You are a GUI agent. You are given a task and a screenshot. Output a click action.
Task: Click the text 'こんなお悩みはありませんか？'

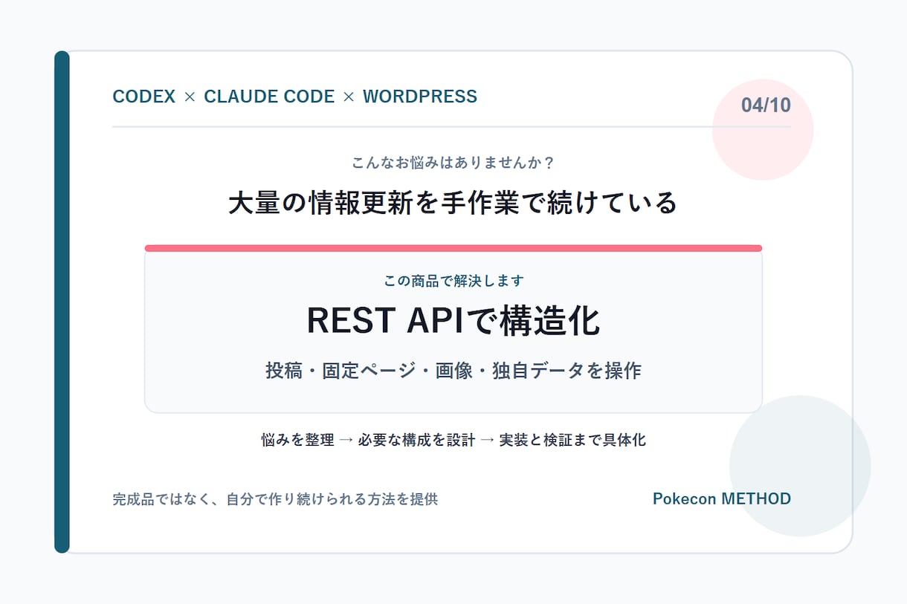453,162
